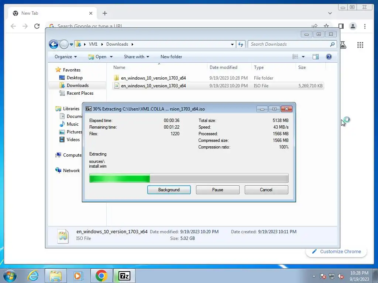Sort by Size column header
Screen dimensions: 378x283
pyautogui.click(x=310, y=67)
